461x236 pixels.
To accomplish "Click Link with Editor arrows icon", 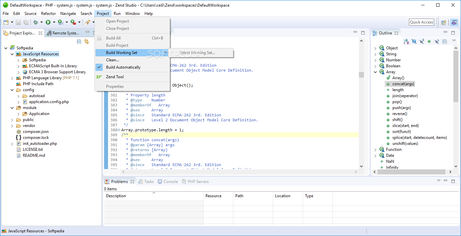I will click(x=86, y=41).
